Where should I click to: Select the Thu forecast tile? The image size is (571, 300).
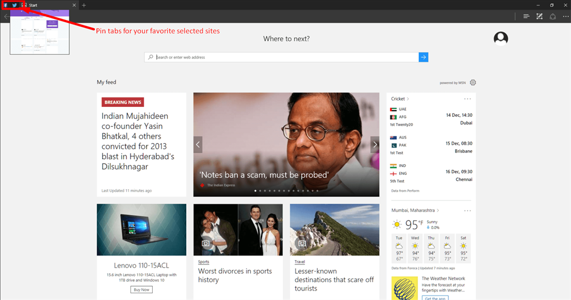point(431,248)
